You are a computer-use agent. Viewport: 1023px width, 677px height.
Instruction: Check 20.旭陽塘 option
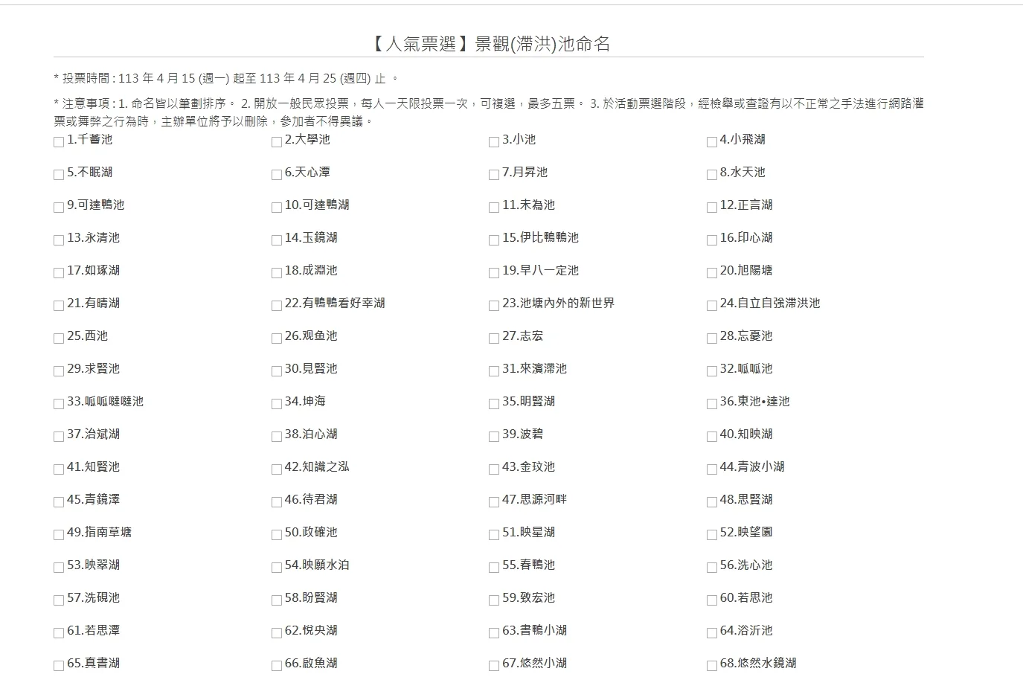712,273
